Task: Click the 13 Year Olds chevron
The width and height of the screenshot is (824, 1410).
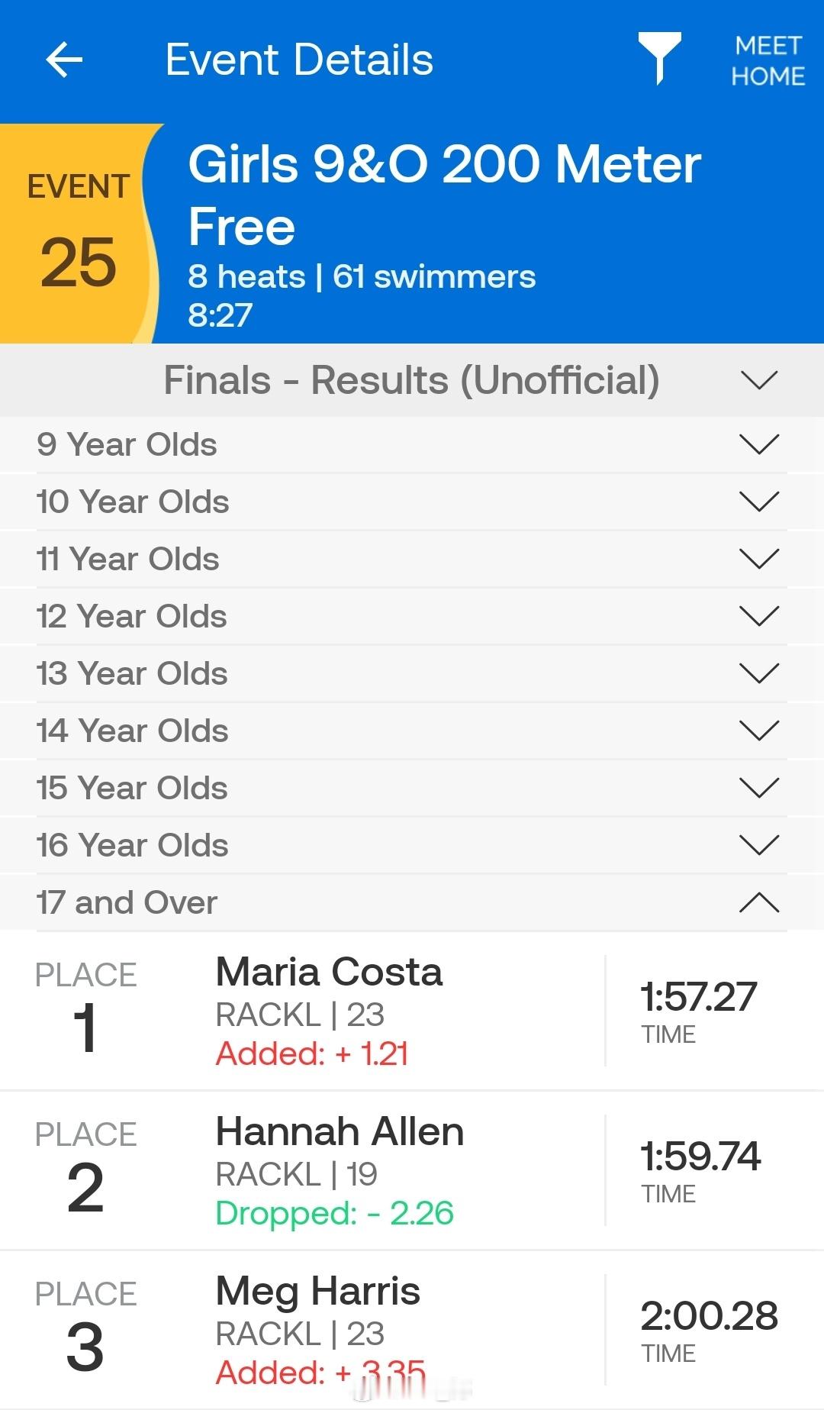Action: [758, 673]
